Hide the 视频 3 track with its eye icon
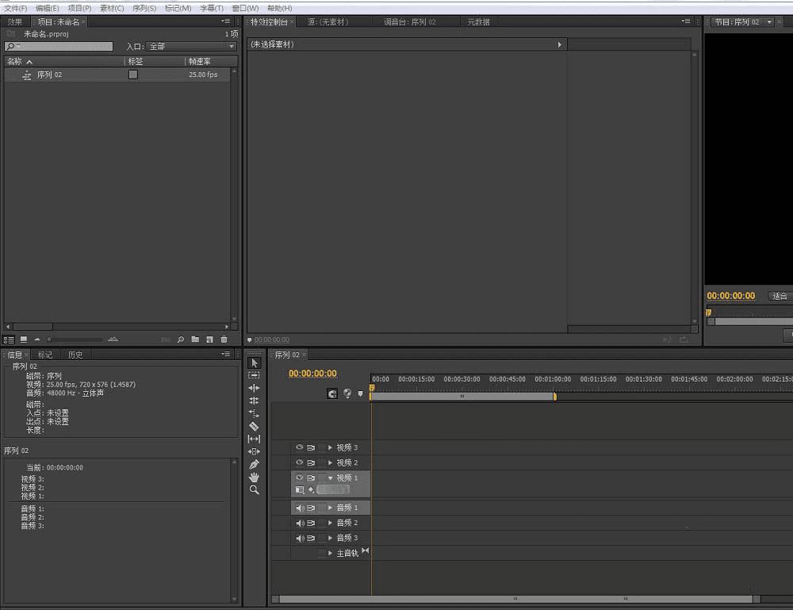This screenshot has width=793, height=610. click(299, 447)
